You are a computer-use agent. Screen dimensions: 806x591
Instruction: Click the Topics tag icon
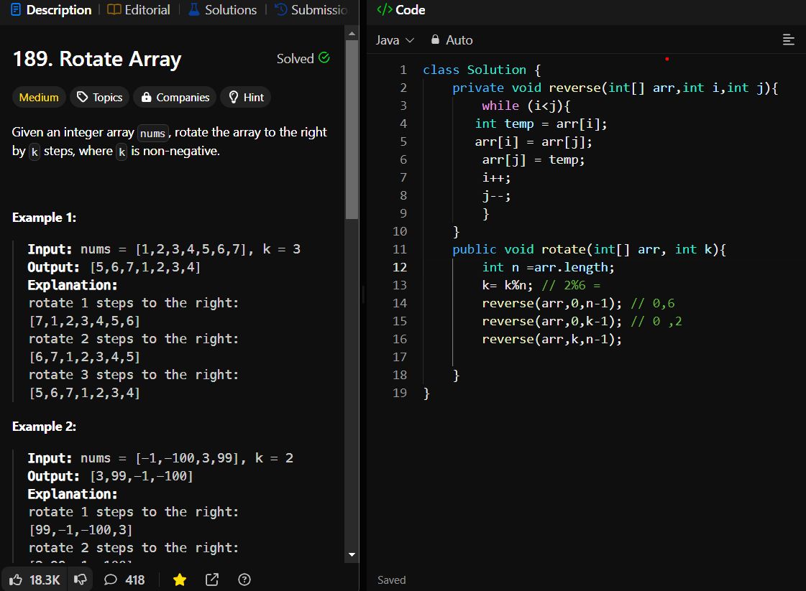click(82, 97)
